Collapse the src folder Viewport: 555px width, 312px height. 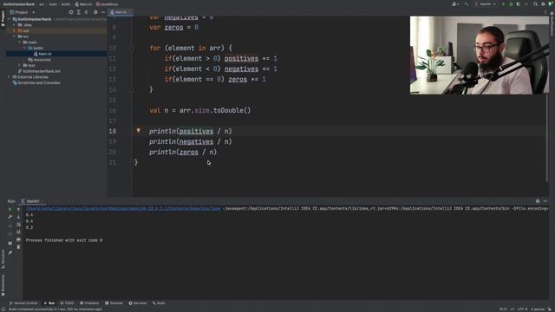click(15, 36)
